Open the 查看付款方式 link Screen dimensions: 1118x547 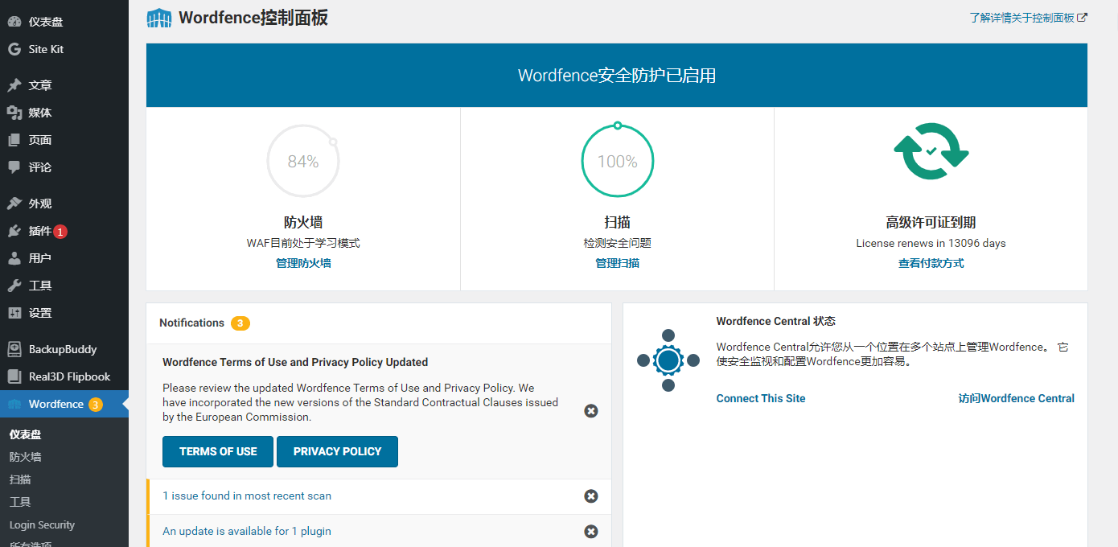coord(931,263)
